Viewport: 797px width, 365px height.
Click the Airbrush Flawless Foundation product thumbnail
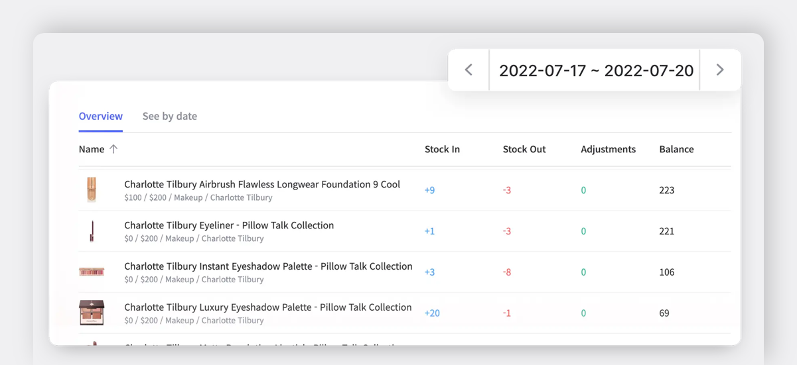pyautogui.click(x=92, y=190)
